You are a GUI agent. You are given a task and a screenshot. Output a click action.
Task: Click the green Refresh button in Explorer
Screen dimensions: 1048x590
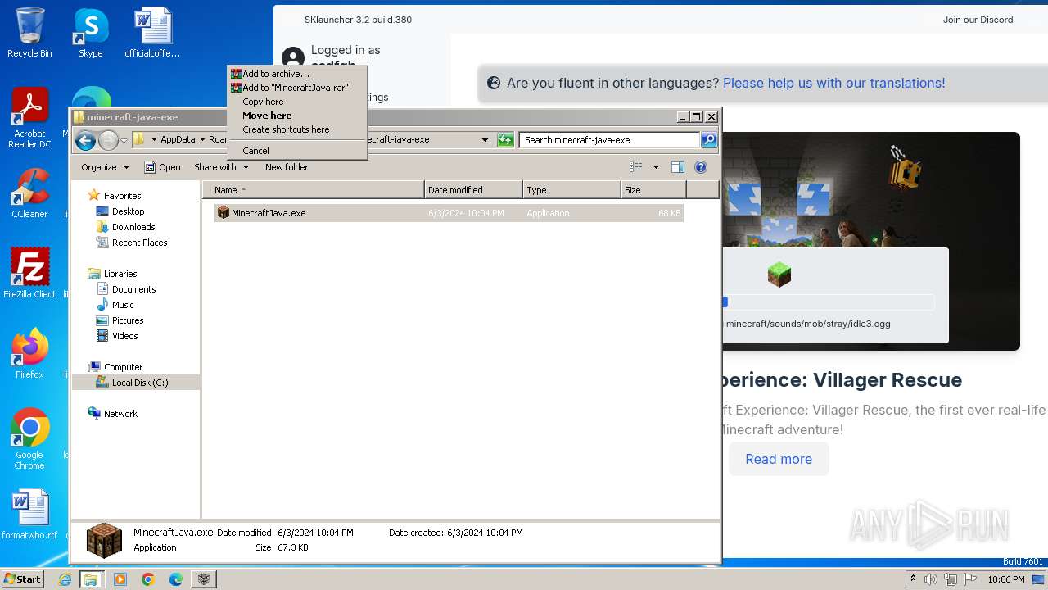pyautogui.click(x=505, y=140)
